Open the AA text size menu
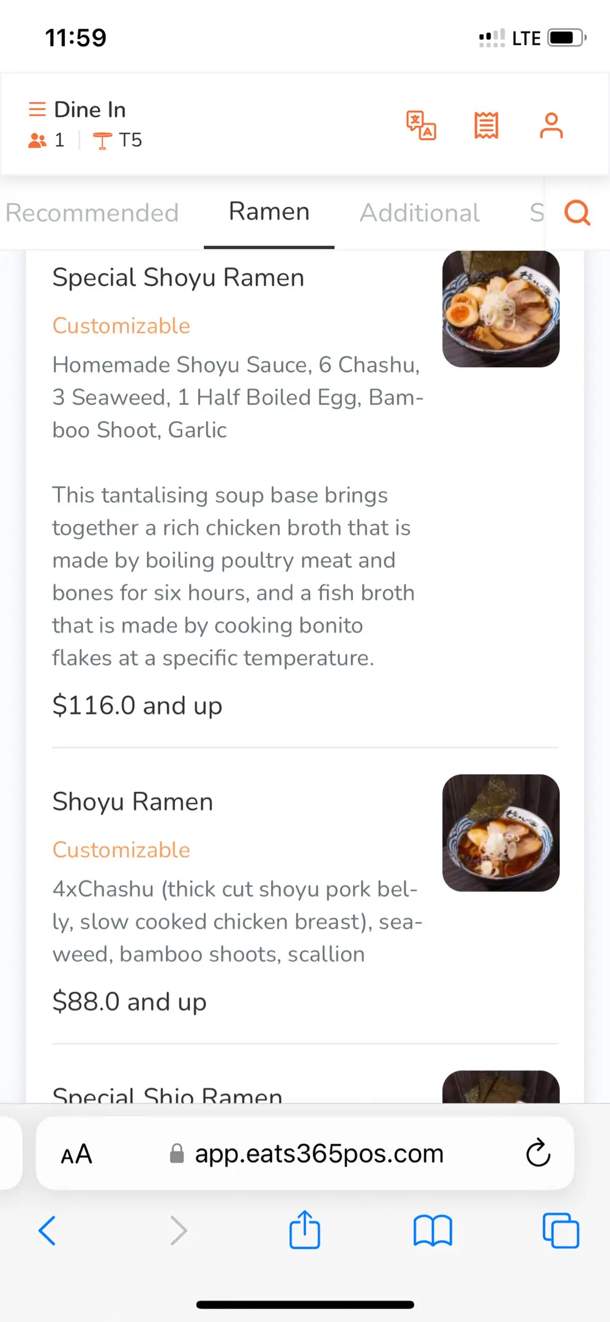Screen dimensions: 610x1322 [76, 1154]
